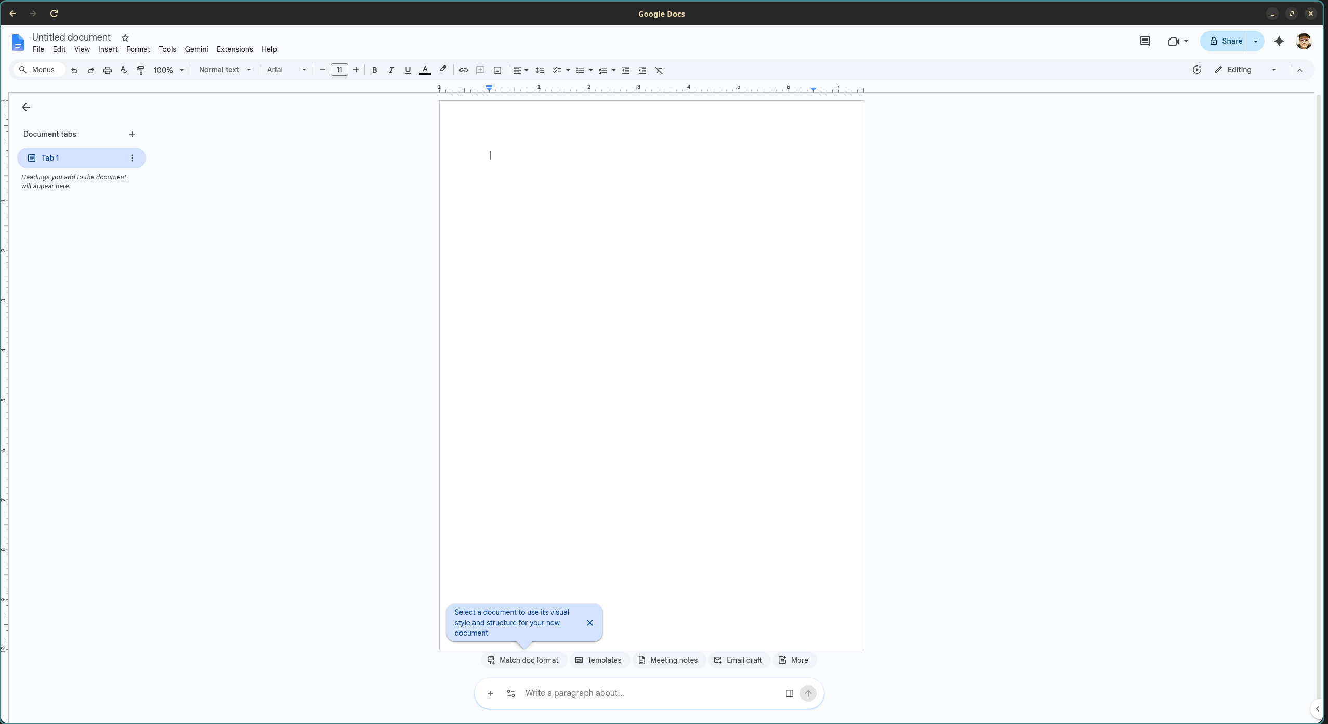This screenshot has height=724, width=1328.
Task: Toggle bold formatting
Action: [374, 70]
